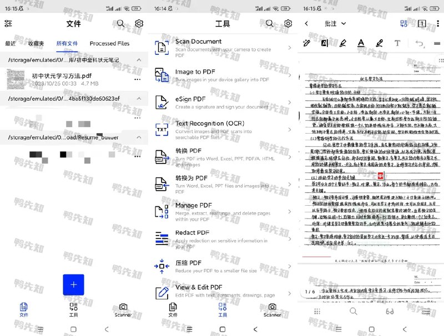Tap 工具 in Tools screen bottom bar
Screen dimensions: 444x336
pyautogui.click(x=223, y=310)
